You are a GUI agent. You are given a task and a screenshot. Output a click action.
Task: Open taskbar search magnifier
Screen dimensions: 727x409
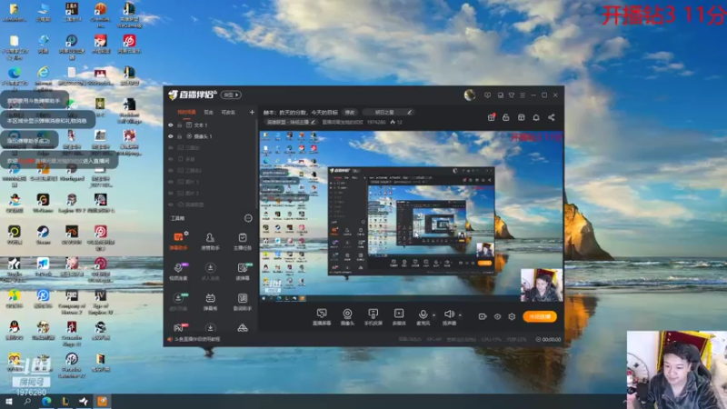27,402
